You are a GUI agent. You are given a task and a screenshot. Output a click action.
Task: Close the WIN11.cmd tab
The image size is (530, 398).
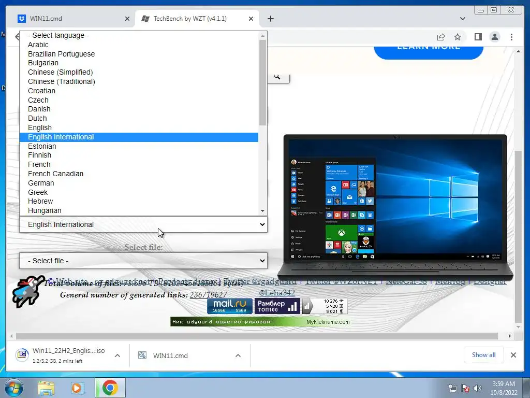(x=127, y=19)
